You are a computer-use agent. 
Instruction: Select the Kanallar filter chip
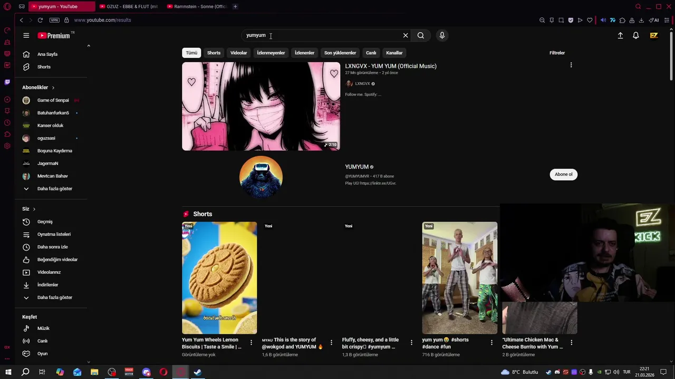click(394, 53)
